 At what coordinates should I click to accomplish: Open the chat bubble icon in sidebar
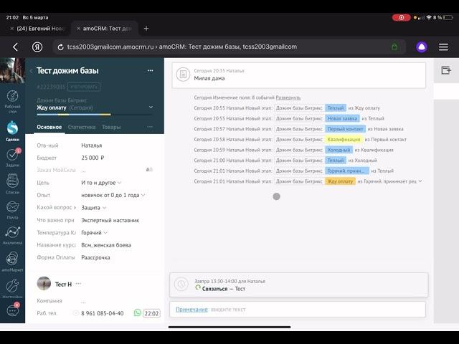coord(12,310)
